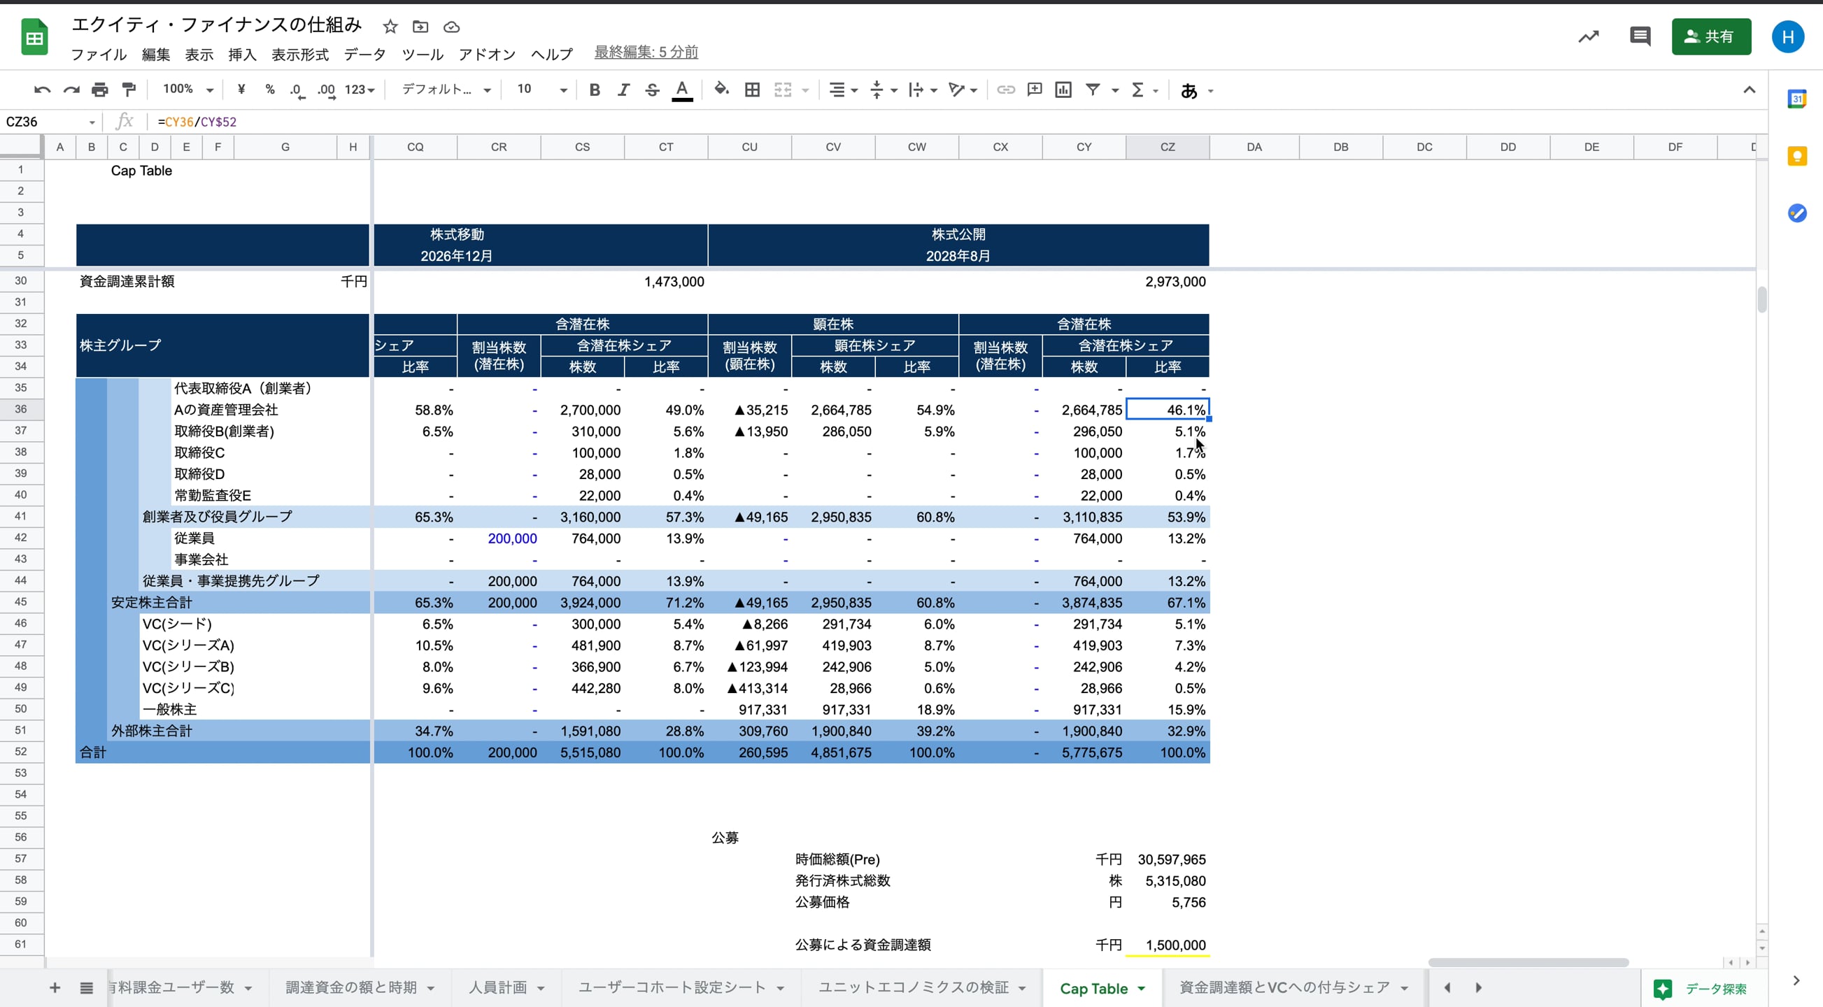Open comment history icon
Screen dimensions: 1823x1007
(x=1639, y=36)
